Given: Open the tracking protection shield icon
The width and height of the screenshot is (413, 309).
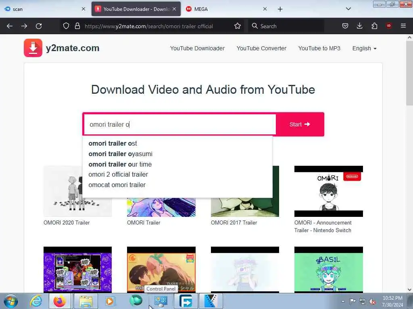Looking at the screenshot, I should pos(66,26).
